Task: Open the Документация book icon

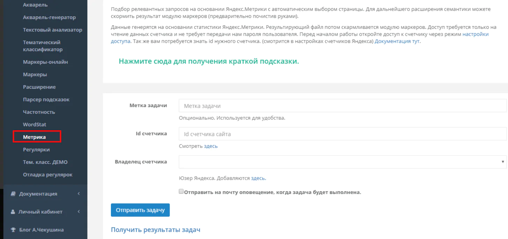Action: [13, 194]
